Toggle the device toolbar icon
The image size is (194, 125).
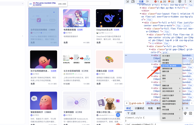[133, 2]
